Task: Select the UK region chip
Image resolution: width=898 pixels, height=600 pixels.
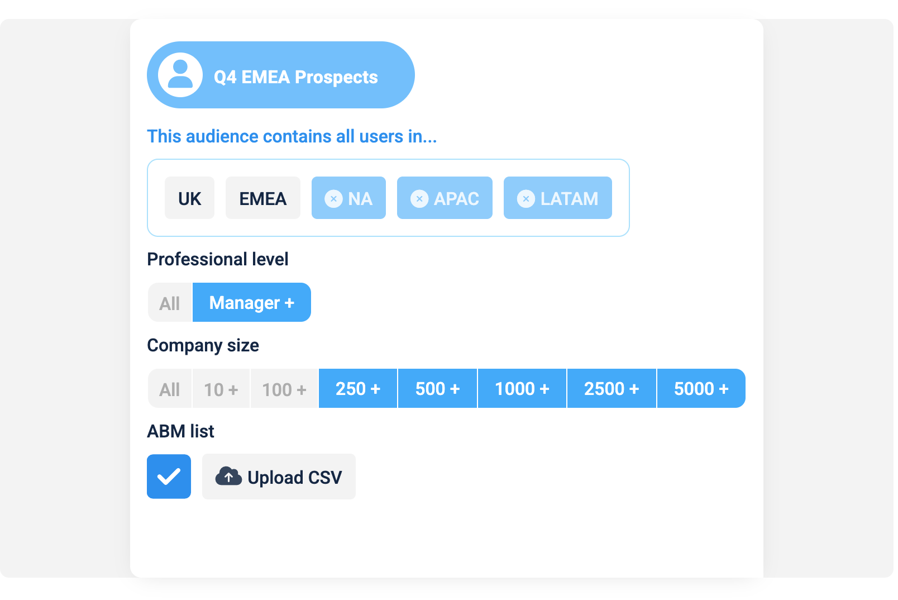Action: coord(189,198)
